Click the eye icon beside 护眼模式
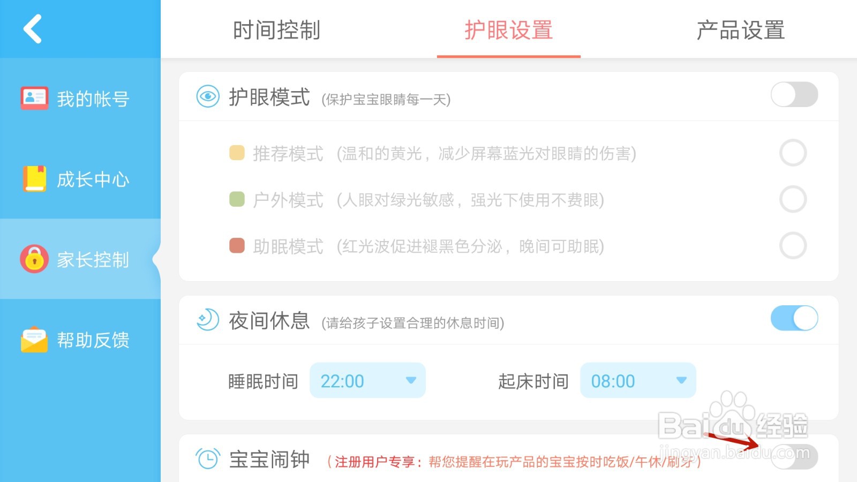This screenshot has width=857, height=482. (x=207, y=96)
